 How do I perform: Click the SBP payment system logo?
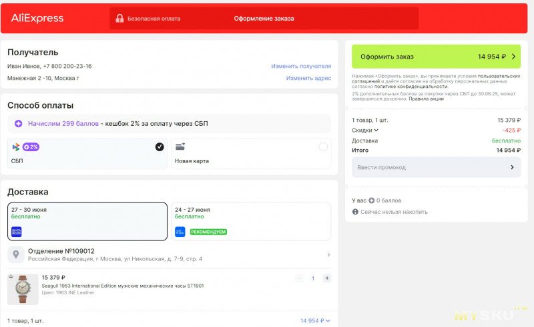pyautogui.click(x=16, y=147)
